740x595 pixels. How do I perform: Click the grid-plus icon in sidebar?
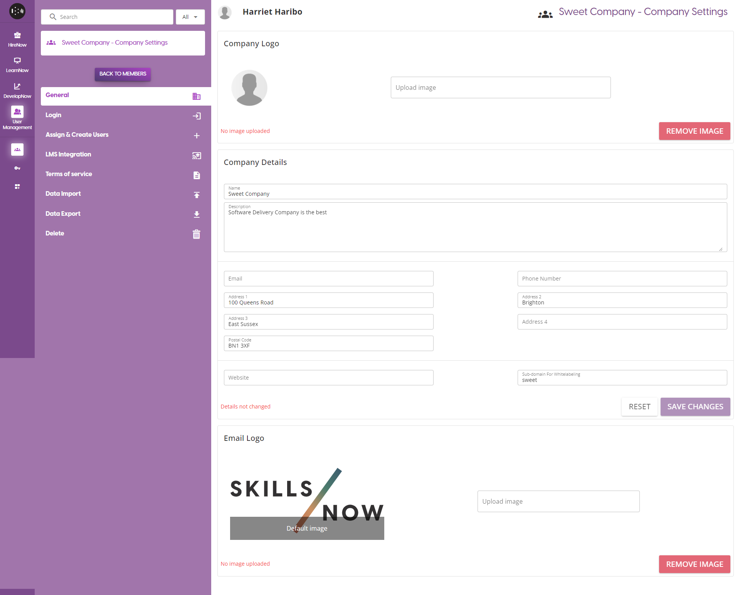(17, 187)
